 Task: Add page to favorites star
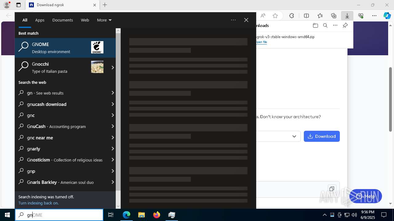pyautogui.click(x=275, y=16)
